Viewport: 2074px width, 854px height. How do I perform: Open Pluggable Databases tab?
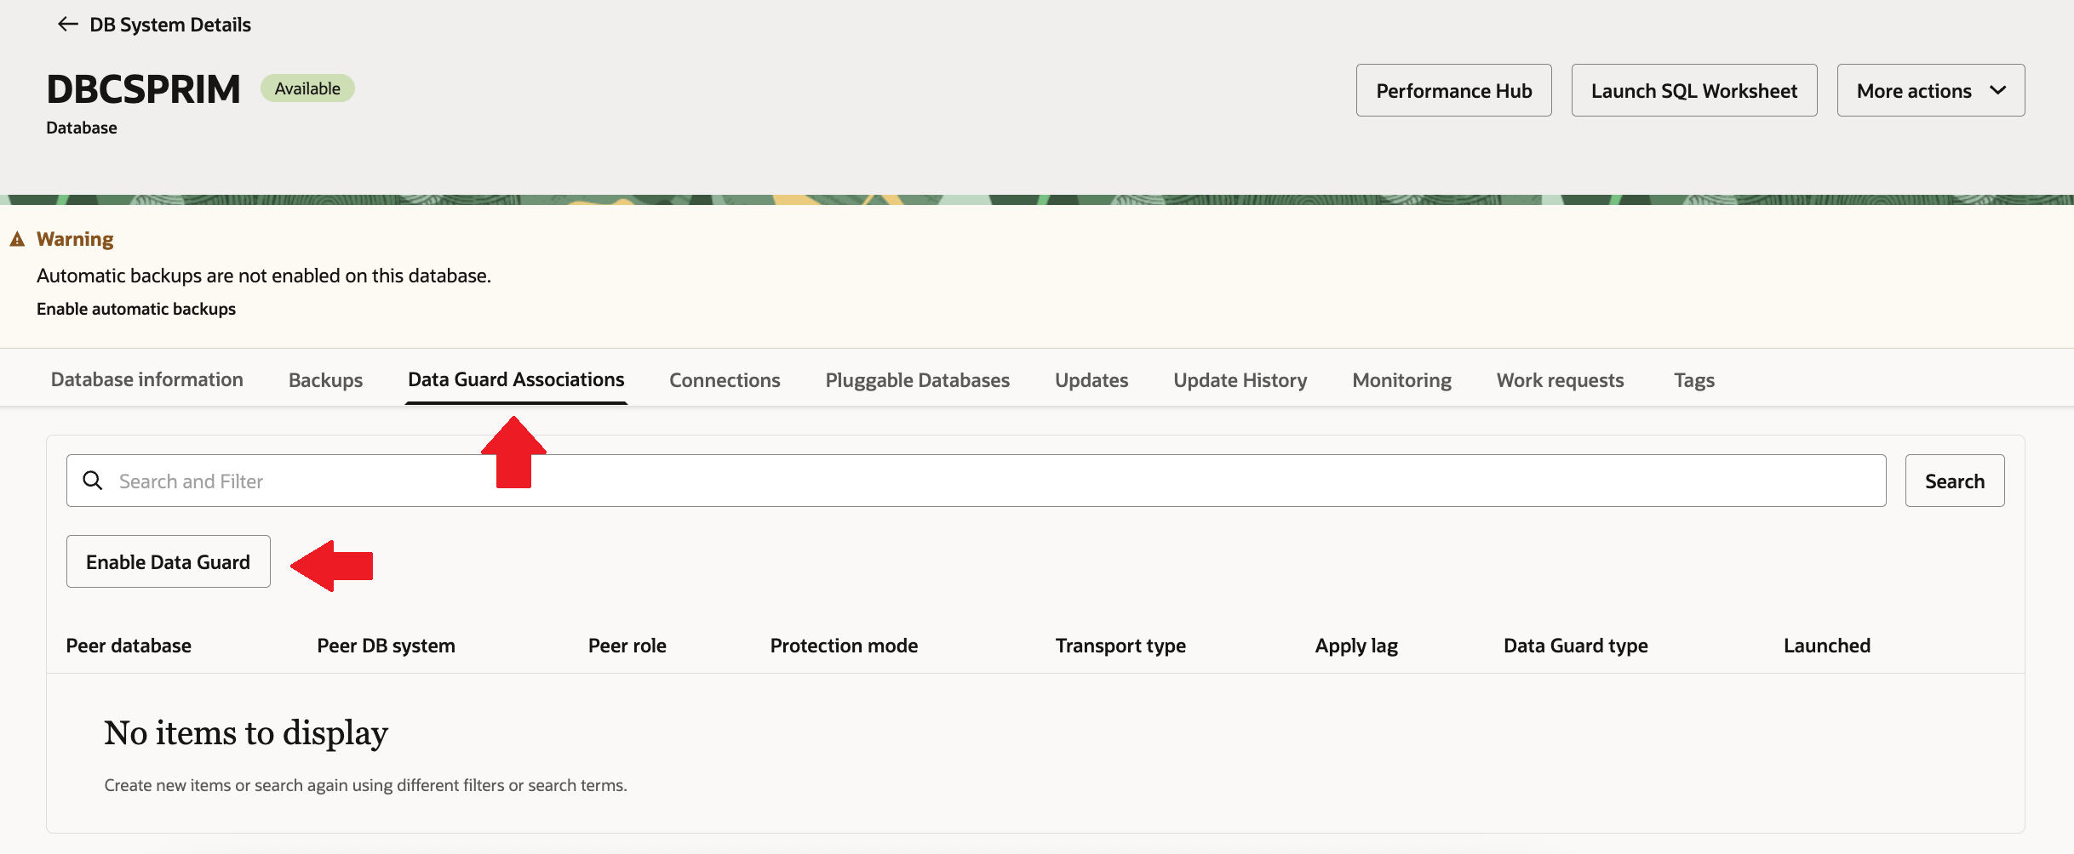coord(917,380)
